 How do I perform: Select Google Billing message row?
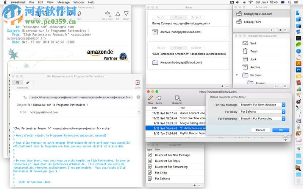coord(175,123)
